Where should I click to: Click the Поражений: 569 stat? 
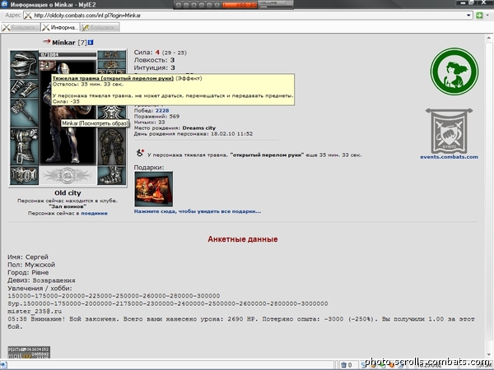(x=156, y=117)
